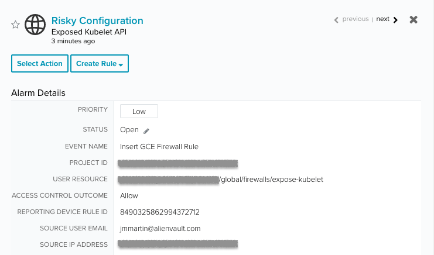434x255 pixels.
Task: Expand the Create Rule dropdown
Action: pos(100,64)
